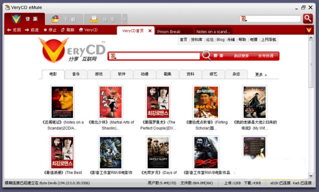The width and height of the screenshot is (319, 192).
Task: Select the 音乐 music category tab
Action: point(76,74)
